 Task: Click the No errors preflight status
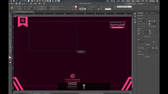47,93
